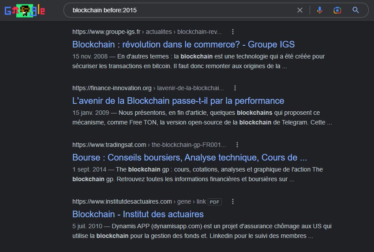The width and height of the screenshot is (374, 252).
Task: Focus the 'blockchain before:2015' search field
Action: click(x=176, y=10)
